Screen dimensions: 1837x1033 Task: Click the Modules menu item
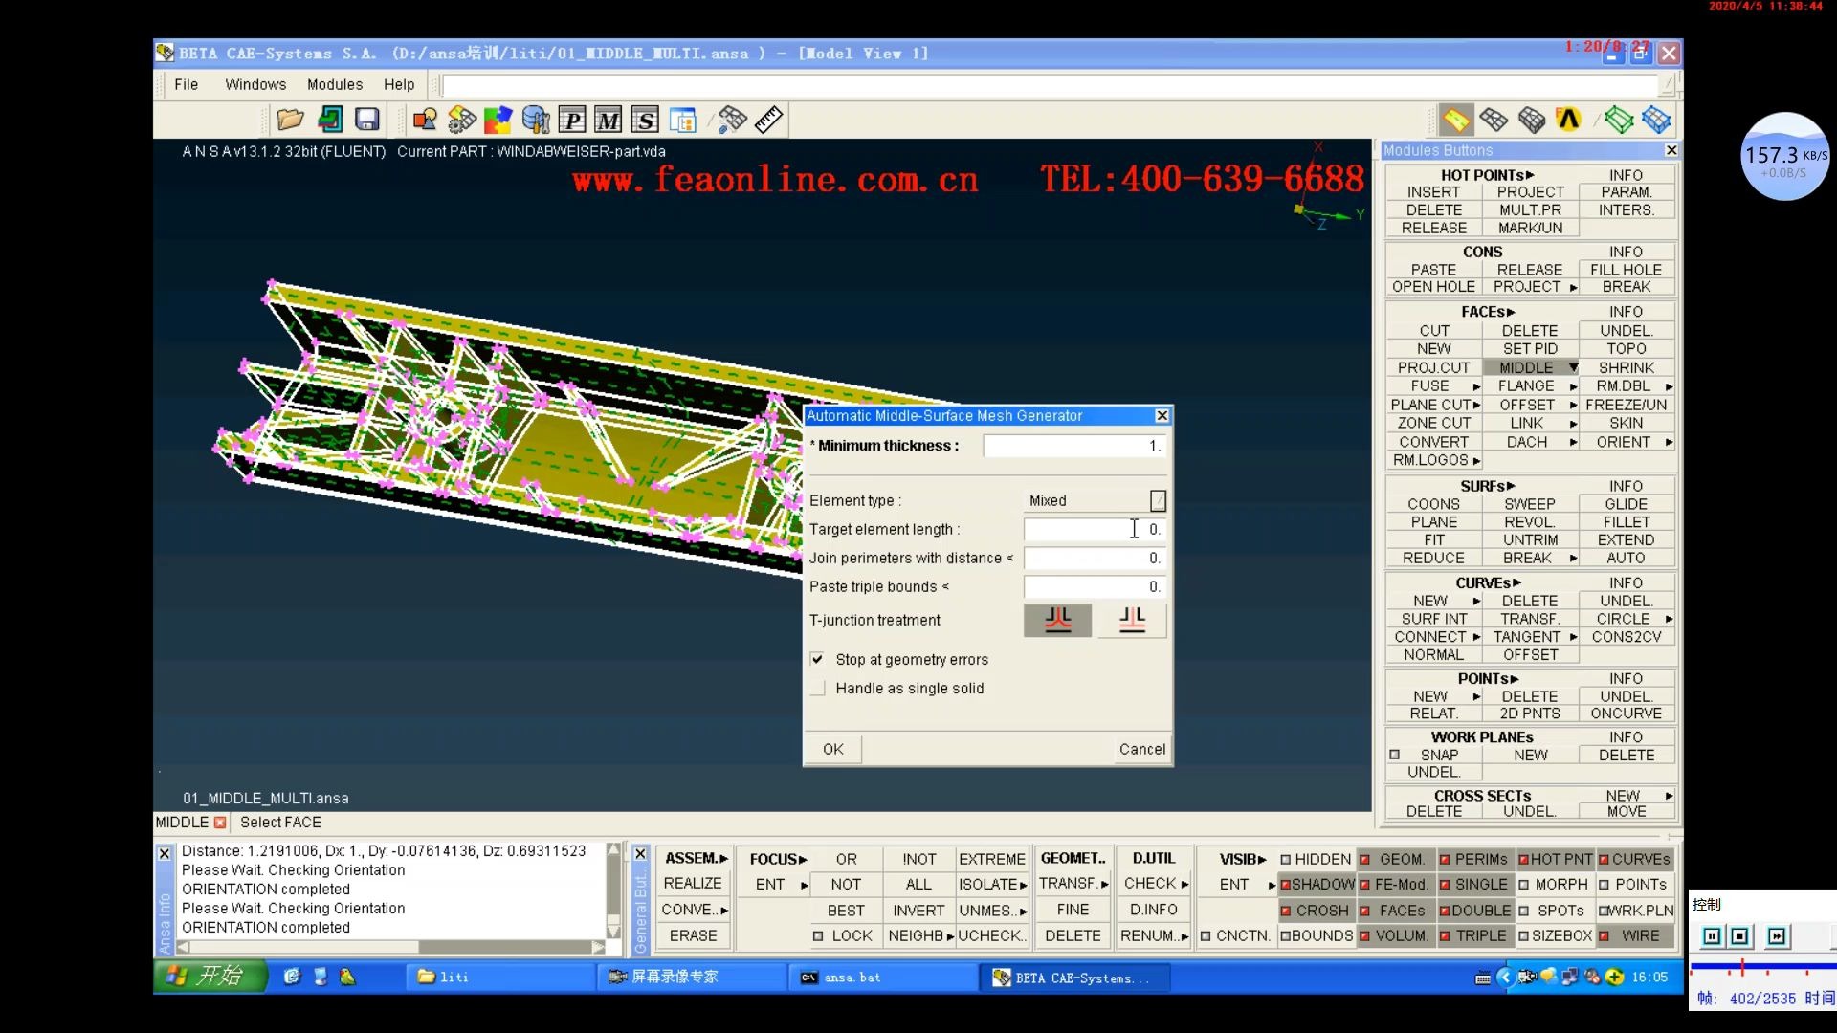334,84
